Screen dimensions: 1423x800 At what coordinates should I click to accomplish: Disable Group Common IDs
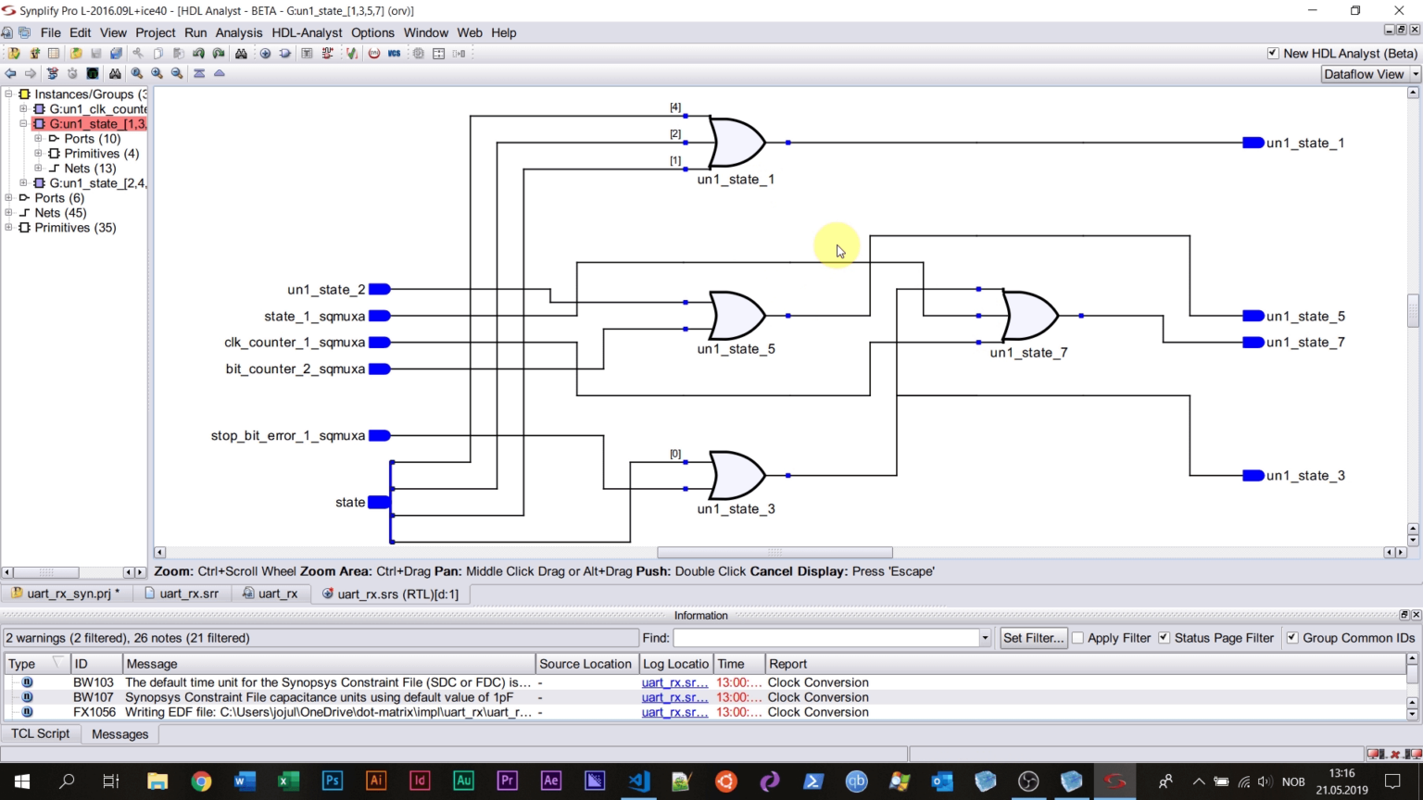coord(1291,637)
